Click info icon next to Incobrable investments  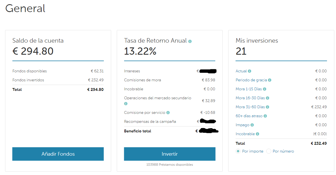257,134
